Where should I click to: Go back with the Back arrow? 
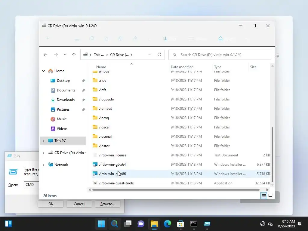[x=45, y=55]
